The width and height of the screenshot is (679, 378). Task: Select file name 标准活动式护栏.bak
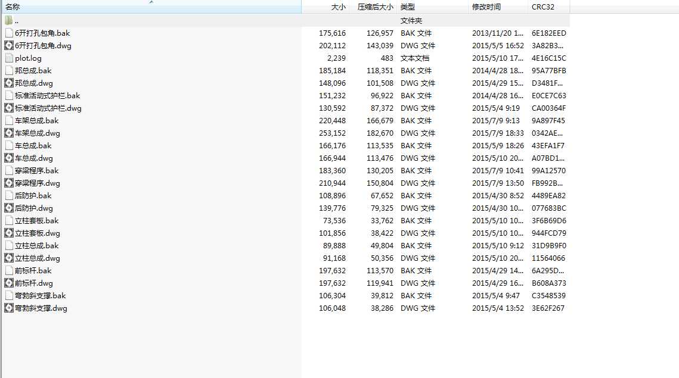(48, 96)
